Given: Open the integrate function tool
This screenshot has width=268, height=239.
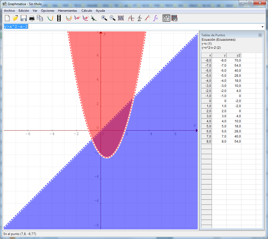Looking at the screenshot, I should 155,18.
